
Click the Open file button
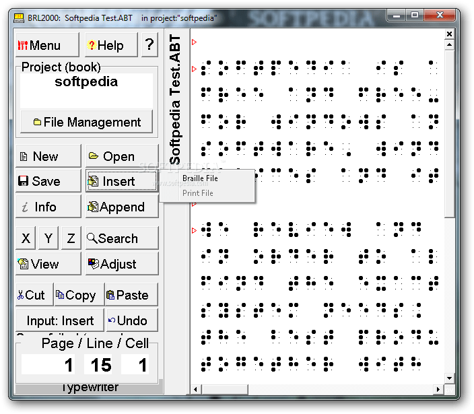[122, 156]
